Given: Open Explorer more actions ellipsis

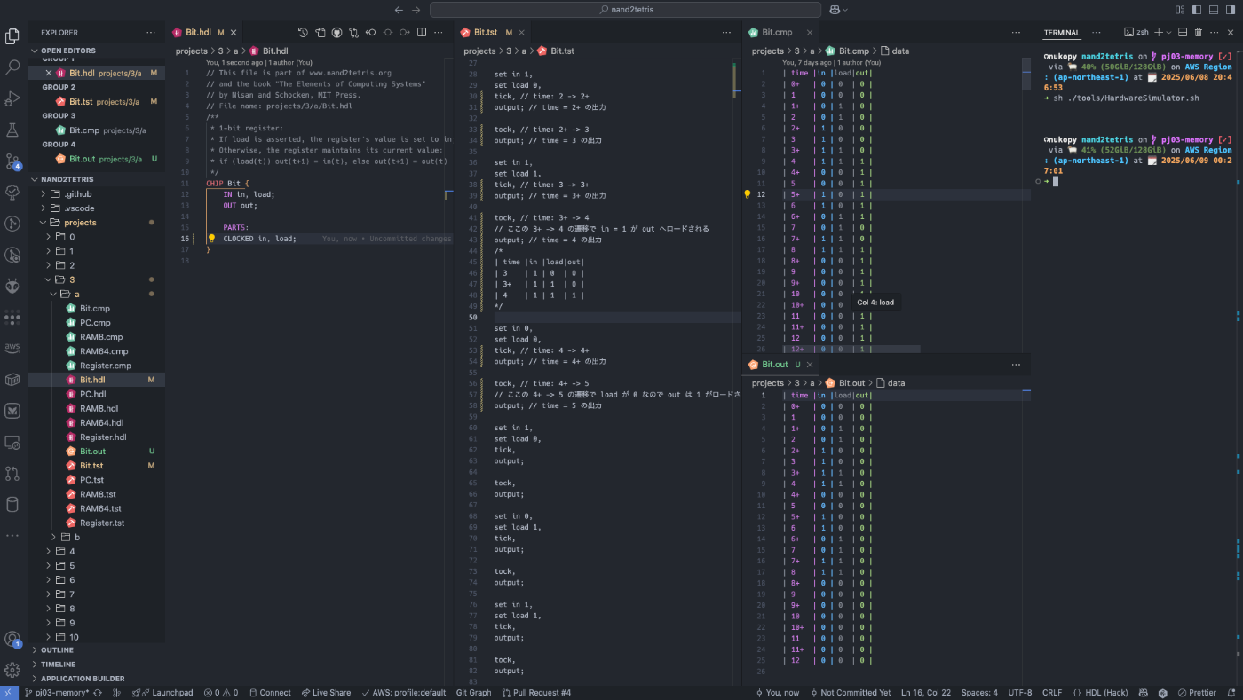Looking at the screenshot, I should [x=151, y=32].
